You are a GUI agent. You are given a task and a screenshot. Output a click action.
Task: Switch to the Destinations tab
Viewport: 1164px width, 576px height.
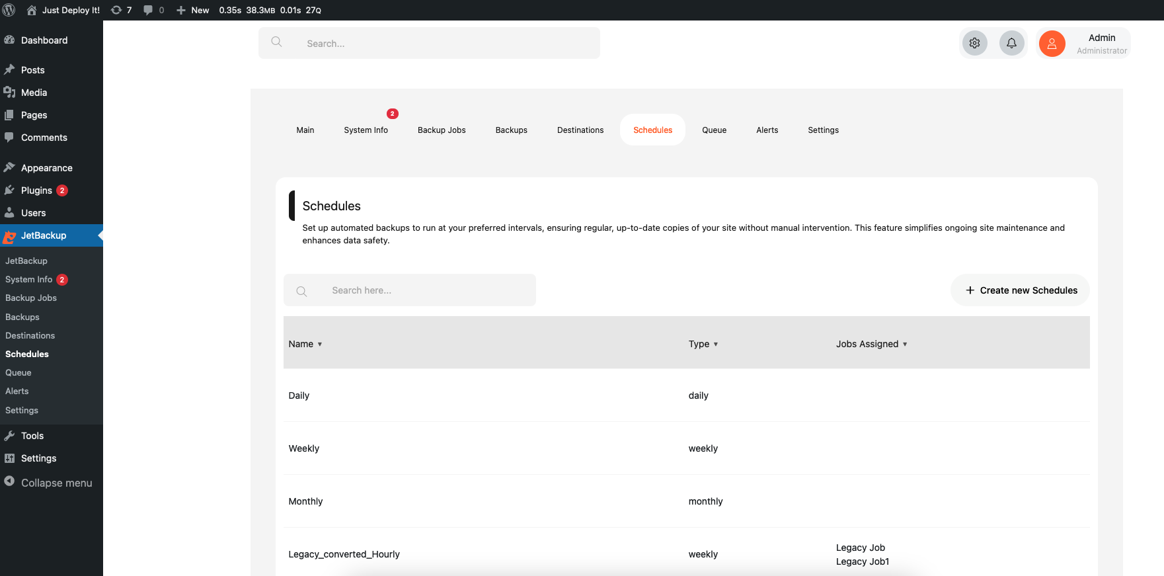(580, 130)
